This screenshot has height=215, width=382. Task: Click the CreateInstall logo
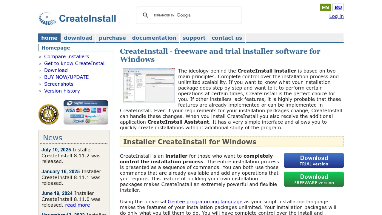click(x=78, y=19)
